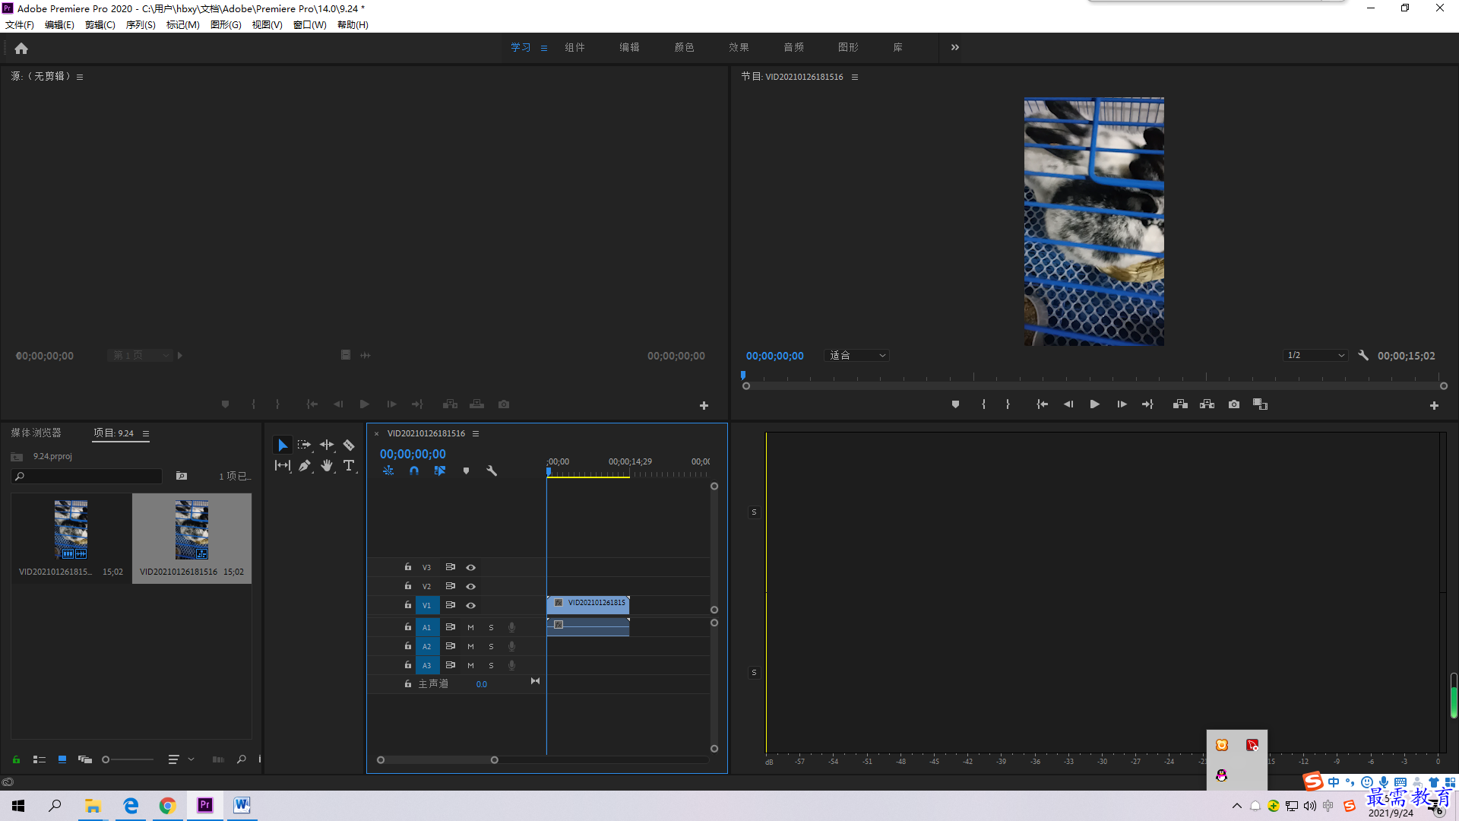Viewport: 1459px width, 821px height.
Task: Open program monitor settings wrench
Action: click(1363, 355)
